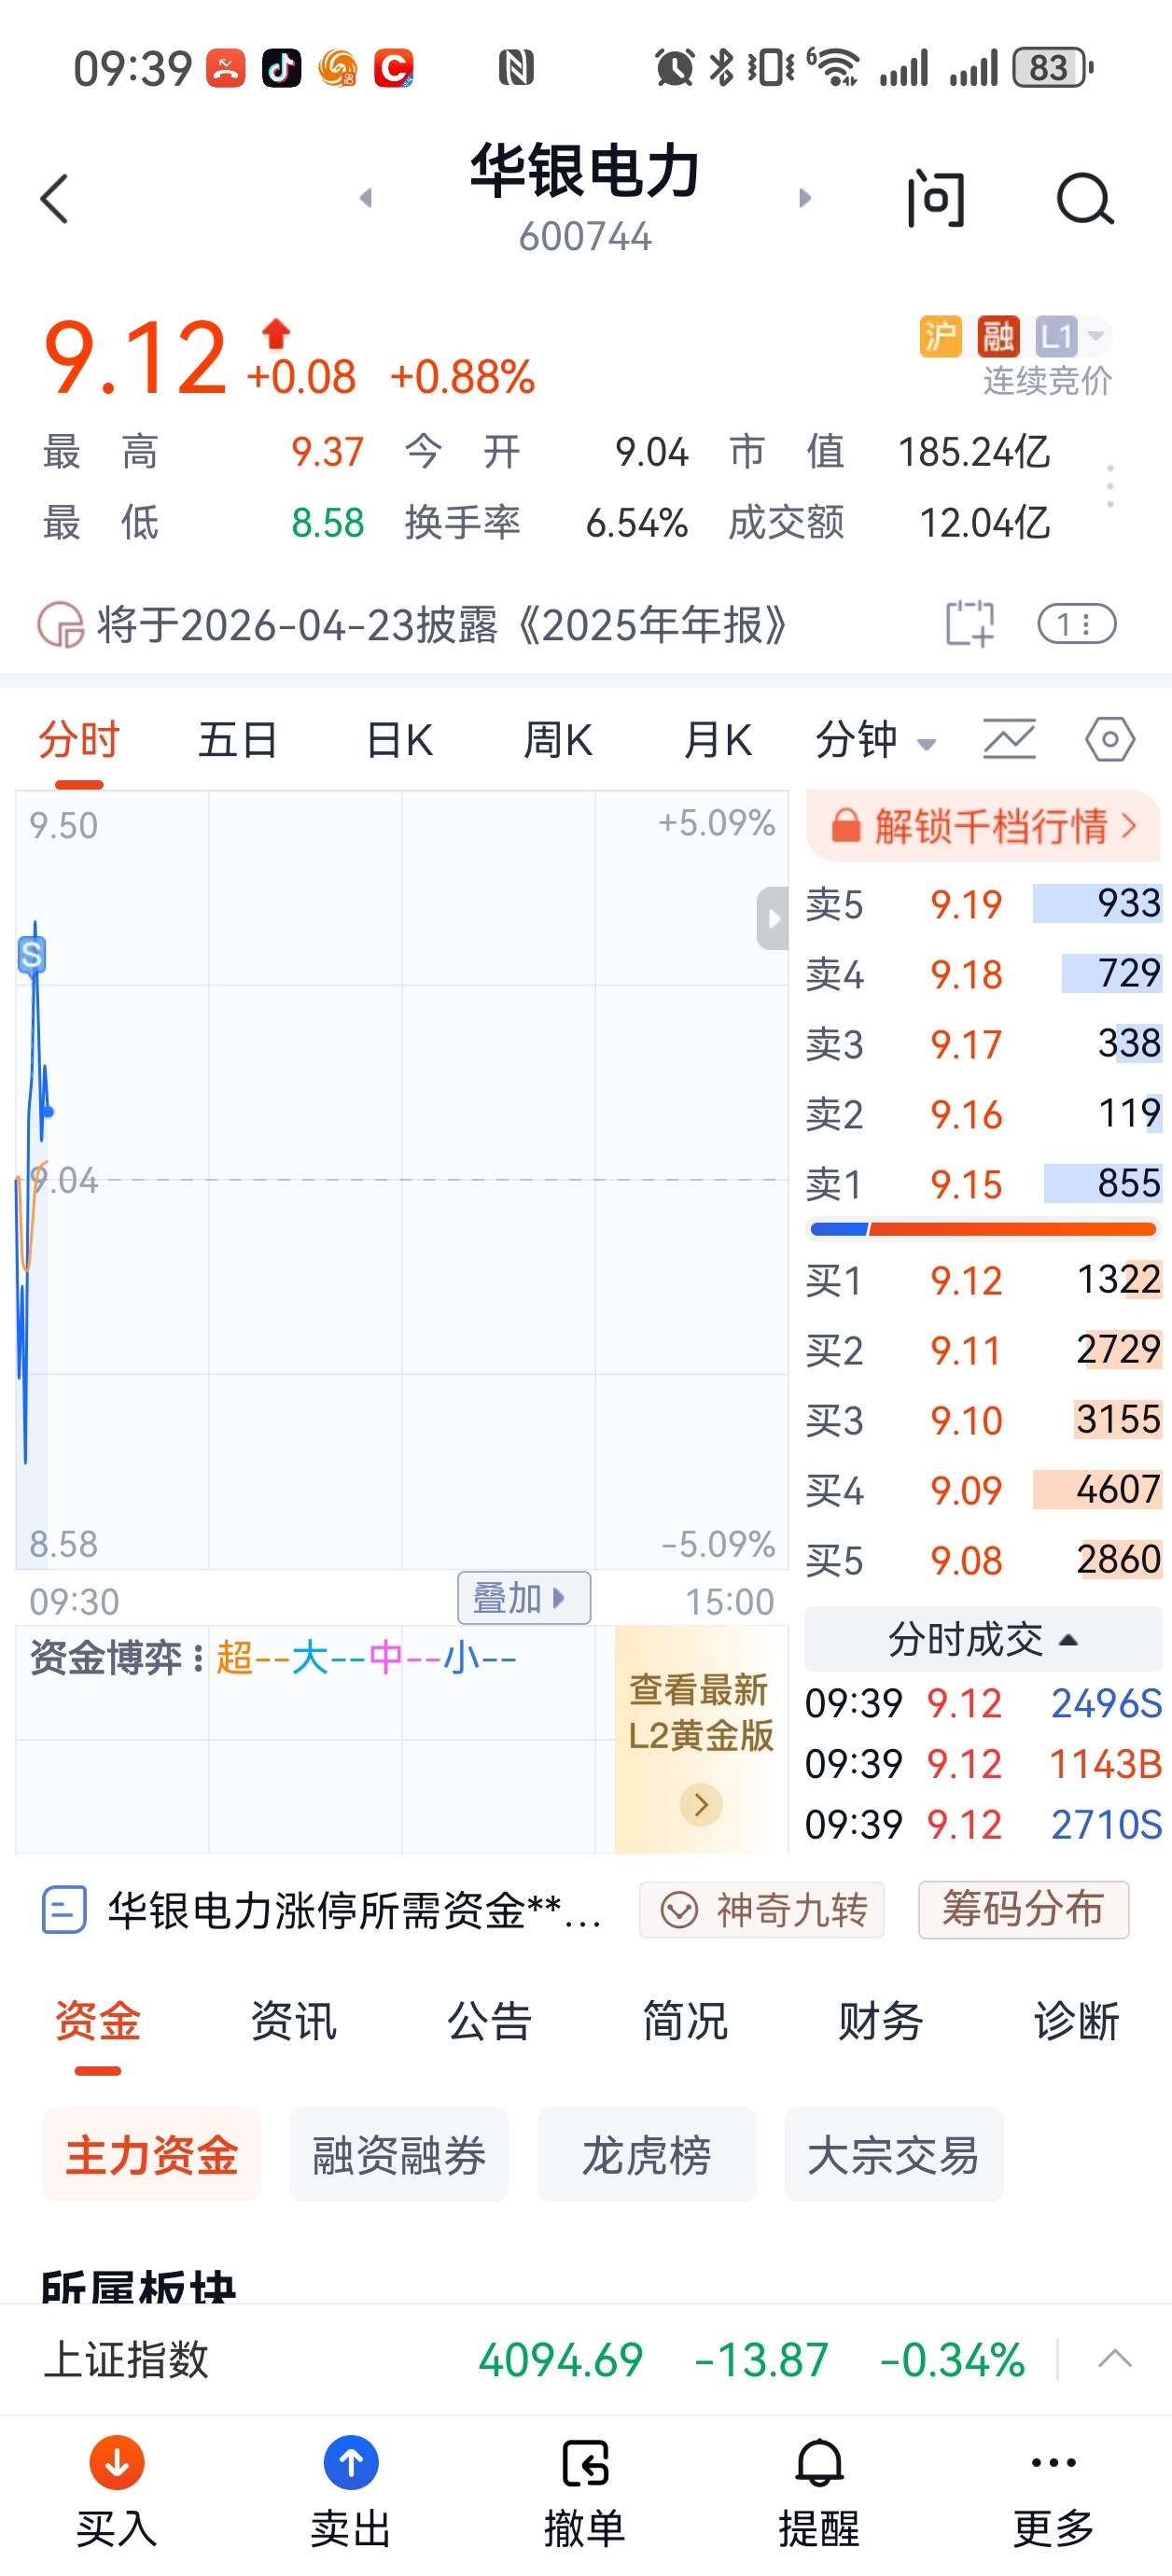Select the 龙虎榜 sub-tab
Screen dimensions: 1172x2576
tap(647, 2155)
